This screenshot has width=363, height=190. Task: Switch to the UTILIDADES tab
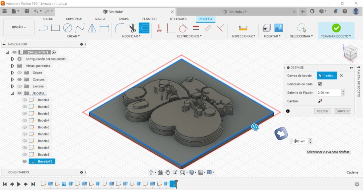[178, 19]
